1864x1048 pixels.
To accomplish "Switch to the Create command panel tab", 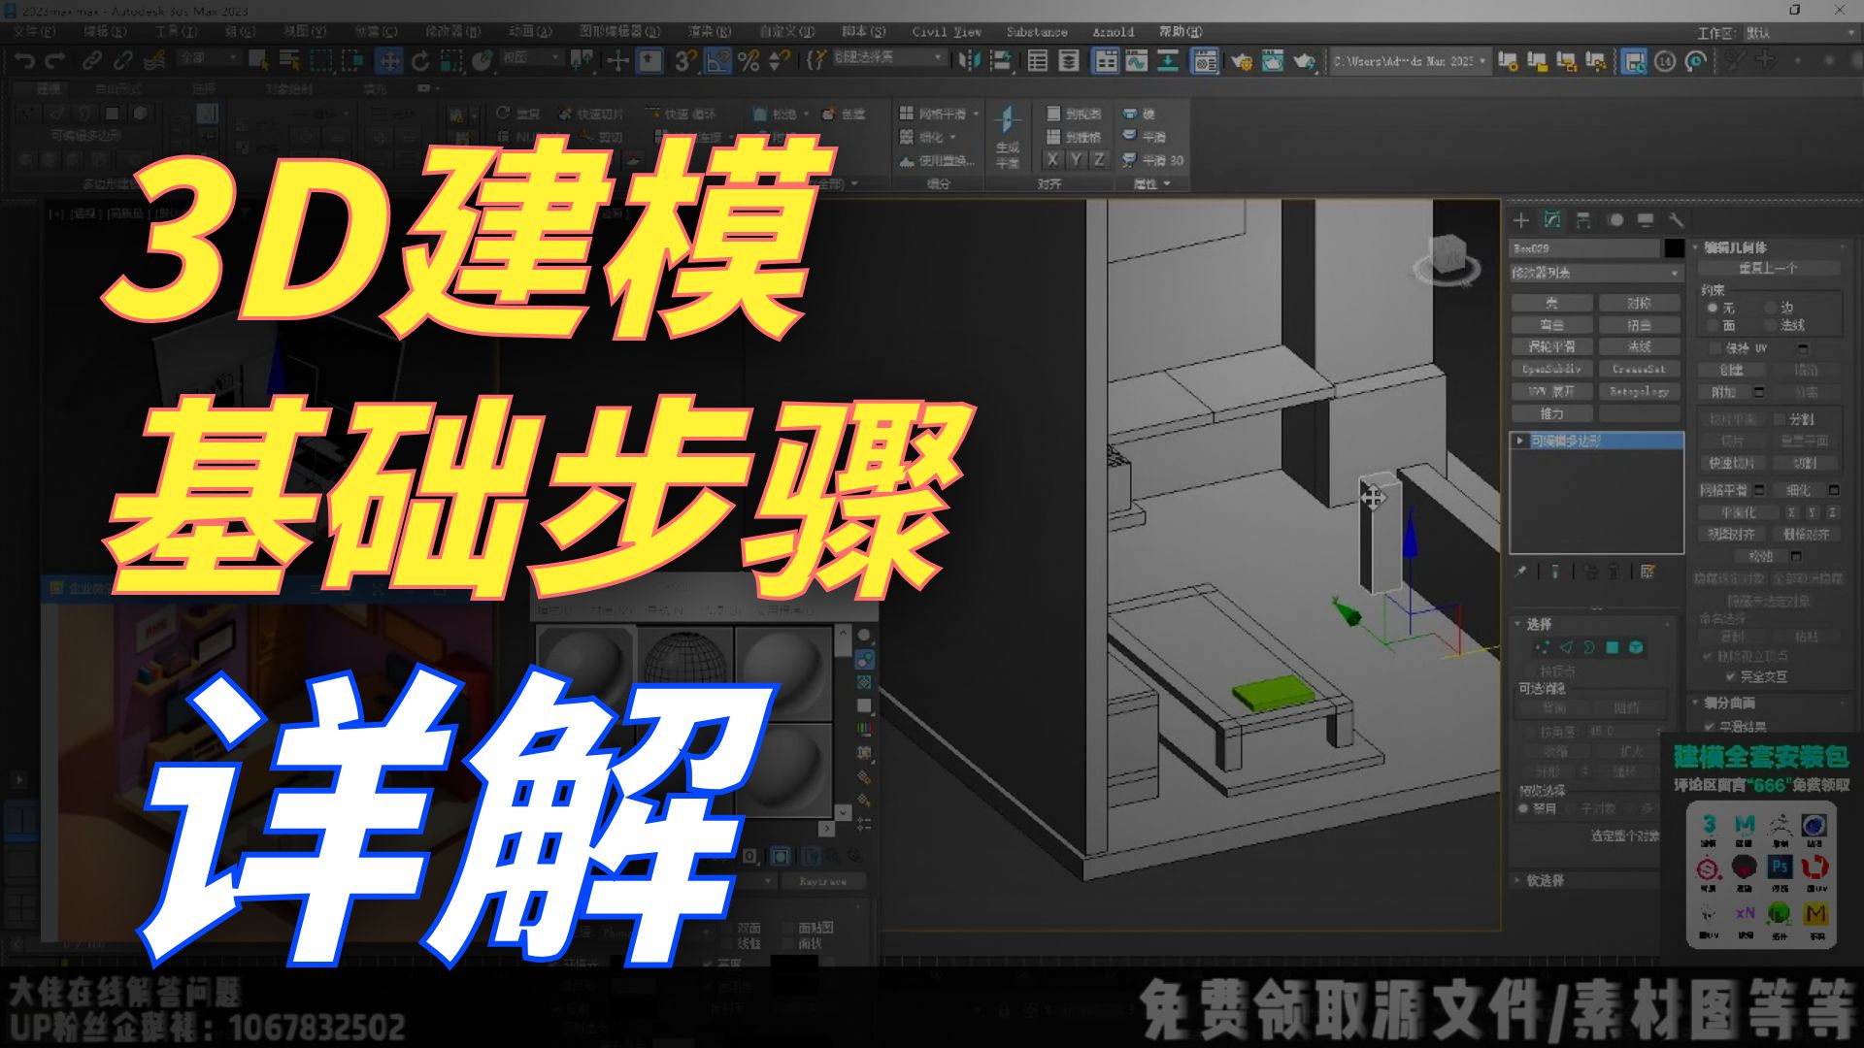I will [x=1521, y=220].
